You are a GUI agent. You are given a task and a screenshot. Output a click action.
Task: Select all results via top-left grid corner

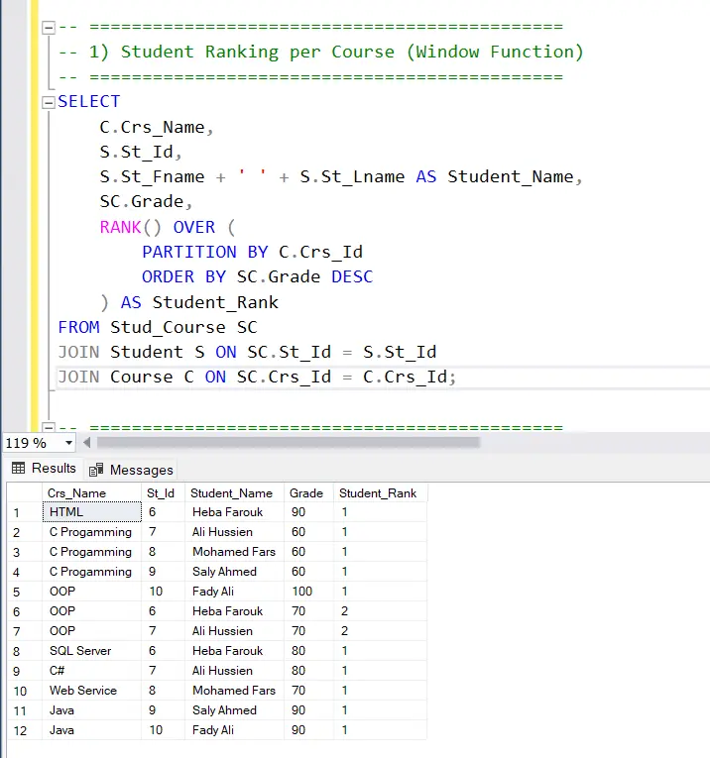pyautogui.click(x=25, y=493)
